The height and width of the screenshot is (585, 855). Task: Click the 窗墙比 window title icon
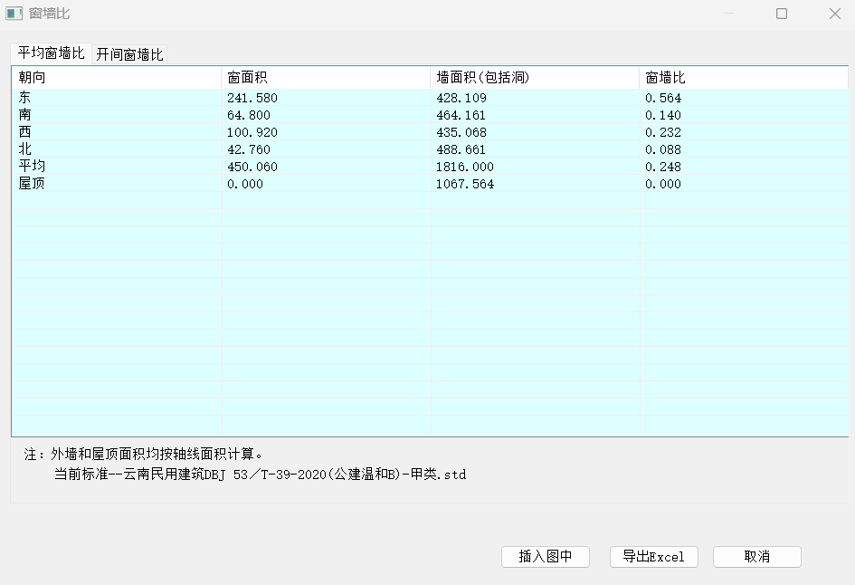click(14, 14)
